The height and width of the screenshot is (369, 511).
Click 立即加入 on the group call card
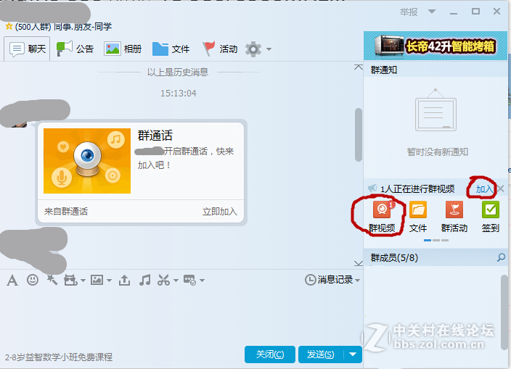[x=220, y=212]
